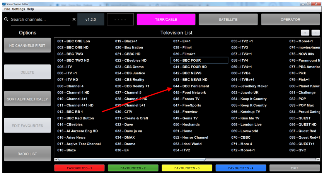Screen dimensions: 324x176
Task: Select channel 075 - NOW 80s
Action: 302,54
